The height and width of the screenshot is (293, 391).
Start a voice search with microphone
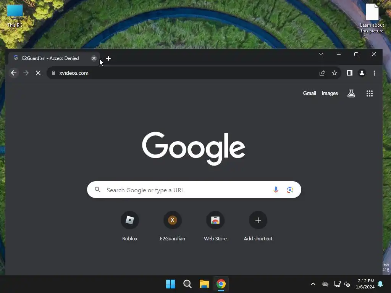pyautogui.click(x=276, y=190)
